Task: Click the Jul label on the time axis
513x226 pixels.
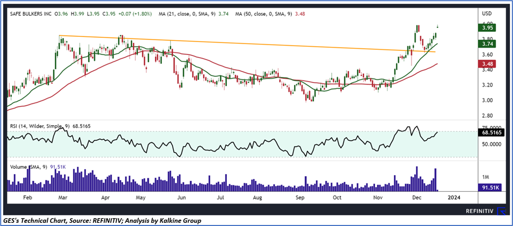Action: click(x=221, y=198)
